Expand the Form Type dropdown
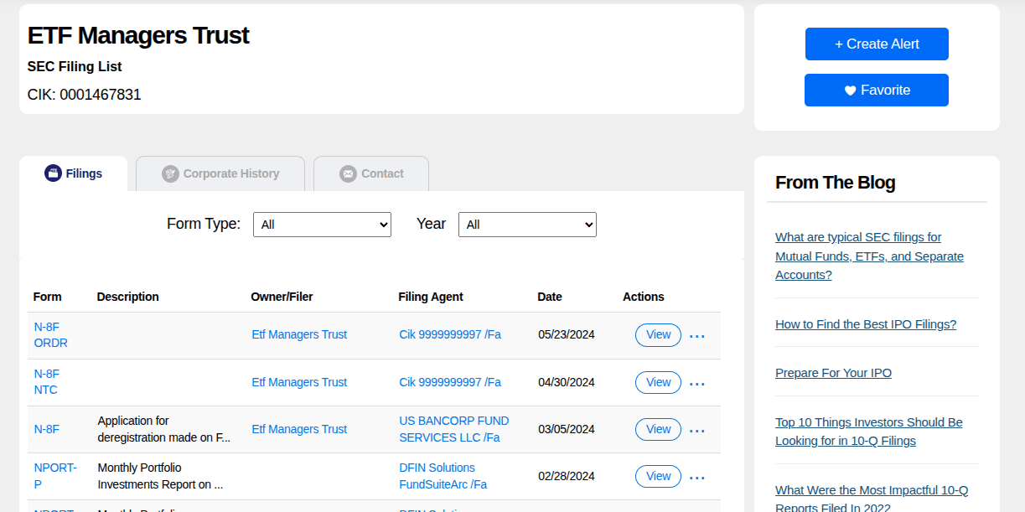Image resolution: width=1025 pixels, height=512 pixels. pos(322,225)
